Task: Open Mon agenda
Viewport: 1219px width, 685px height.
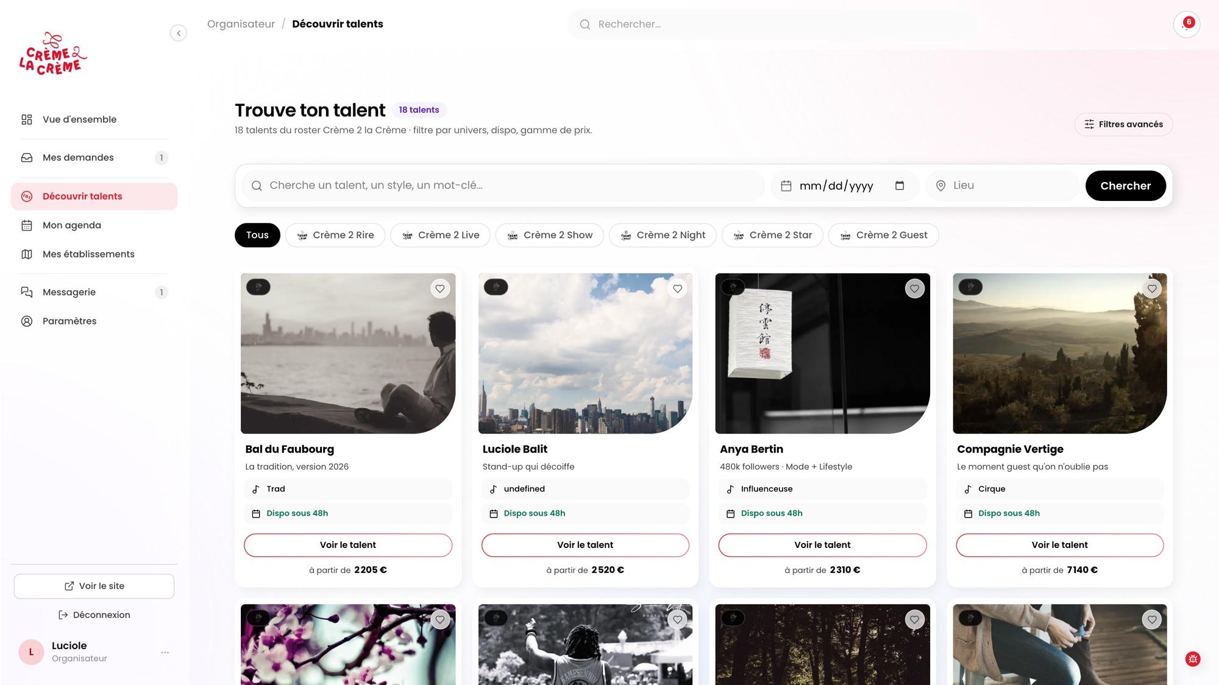Action: pyautogui.click(x=94, y=225)
